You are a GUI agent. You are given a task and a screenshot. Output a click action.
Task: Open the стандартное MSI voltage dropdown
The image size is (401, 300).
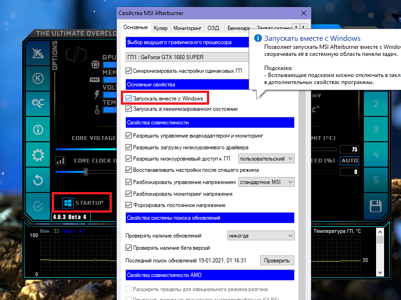click(x=266, y=182)
